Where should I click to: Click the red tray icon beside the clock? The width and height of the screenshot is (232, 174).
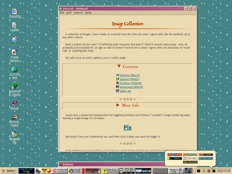tap(209, 171)
